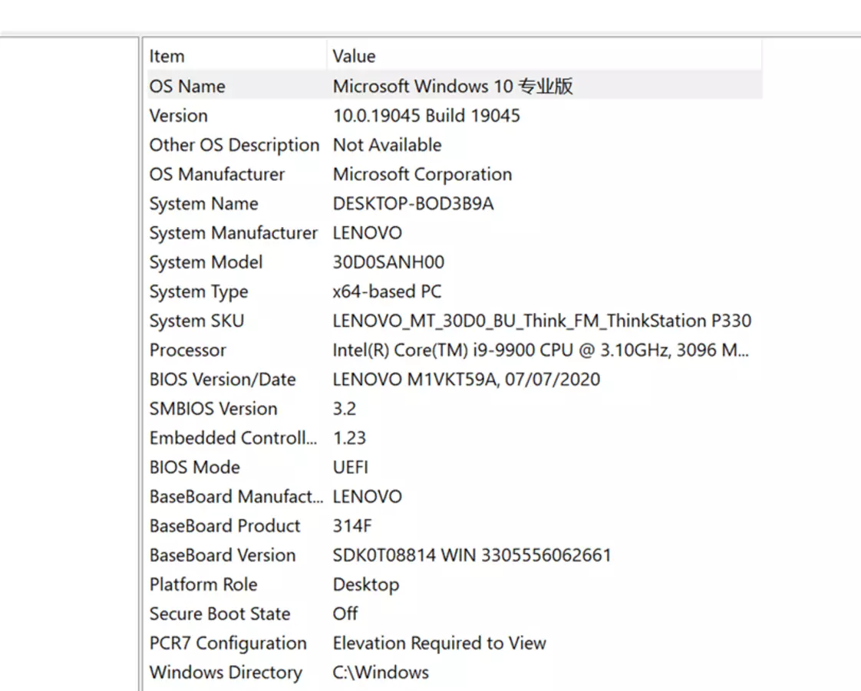The width and height of the screenshot is (861, 691).
Task: Select the BaseBoard Product 314F row
Action: [x=225, y=526]
